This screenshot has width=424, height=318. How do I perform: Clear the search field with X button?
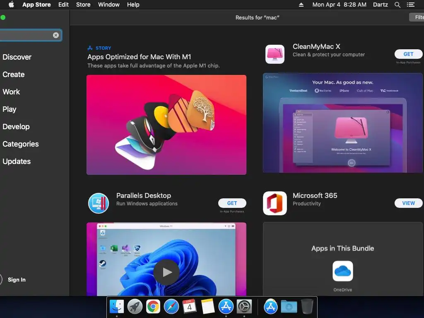click(56, 35)
